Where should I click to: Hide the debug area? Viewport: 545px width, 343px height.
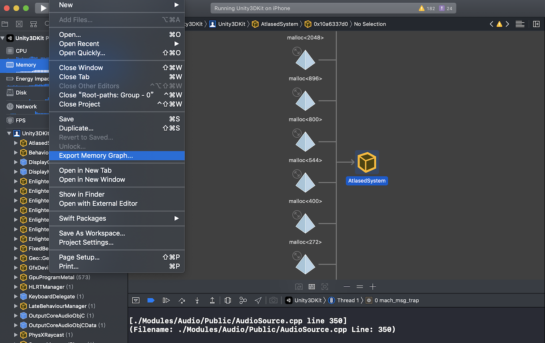[136, 300]
